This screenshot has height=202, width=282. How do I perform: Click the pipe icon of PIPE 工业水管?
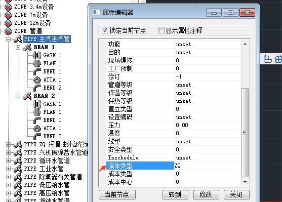[x=18, y=169]
